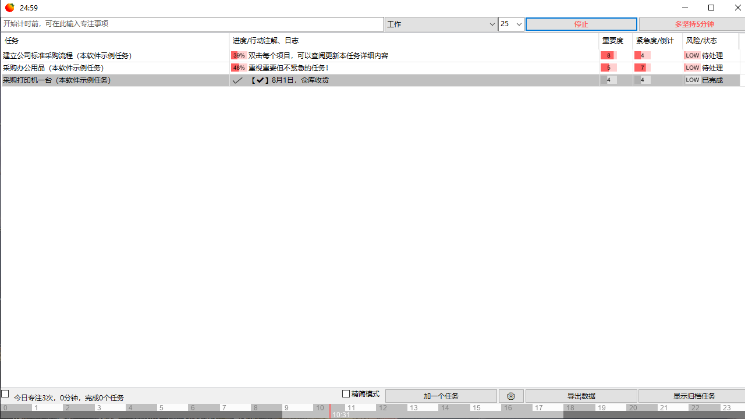Click the 48% progress badge on the office supplies task

[x=238, y=68]
